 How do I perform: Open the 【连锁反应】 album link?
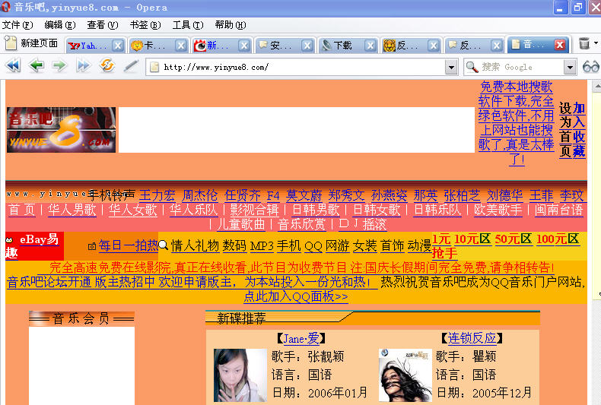point(472,338)
